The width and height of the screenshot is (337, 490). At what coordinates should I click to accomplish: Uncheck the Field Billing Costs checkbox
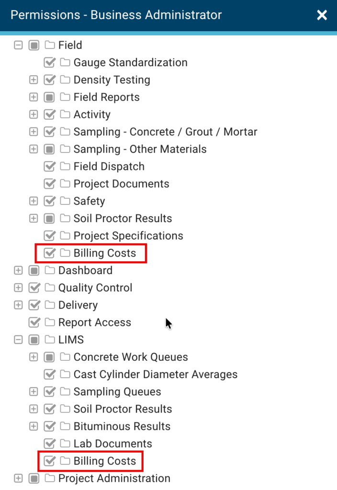point(49,253)
